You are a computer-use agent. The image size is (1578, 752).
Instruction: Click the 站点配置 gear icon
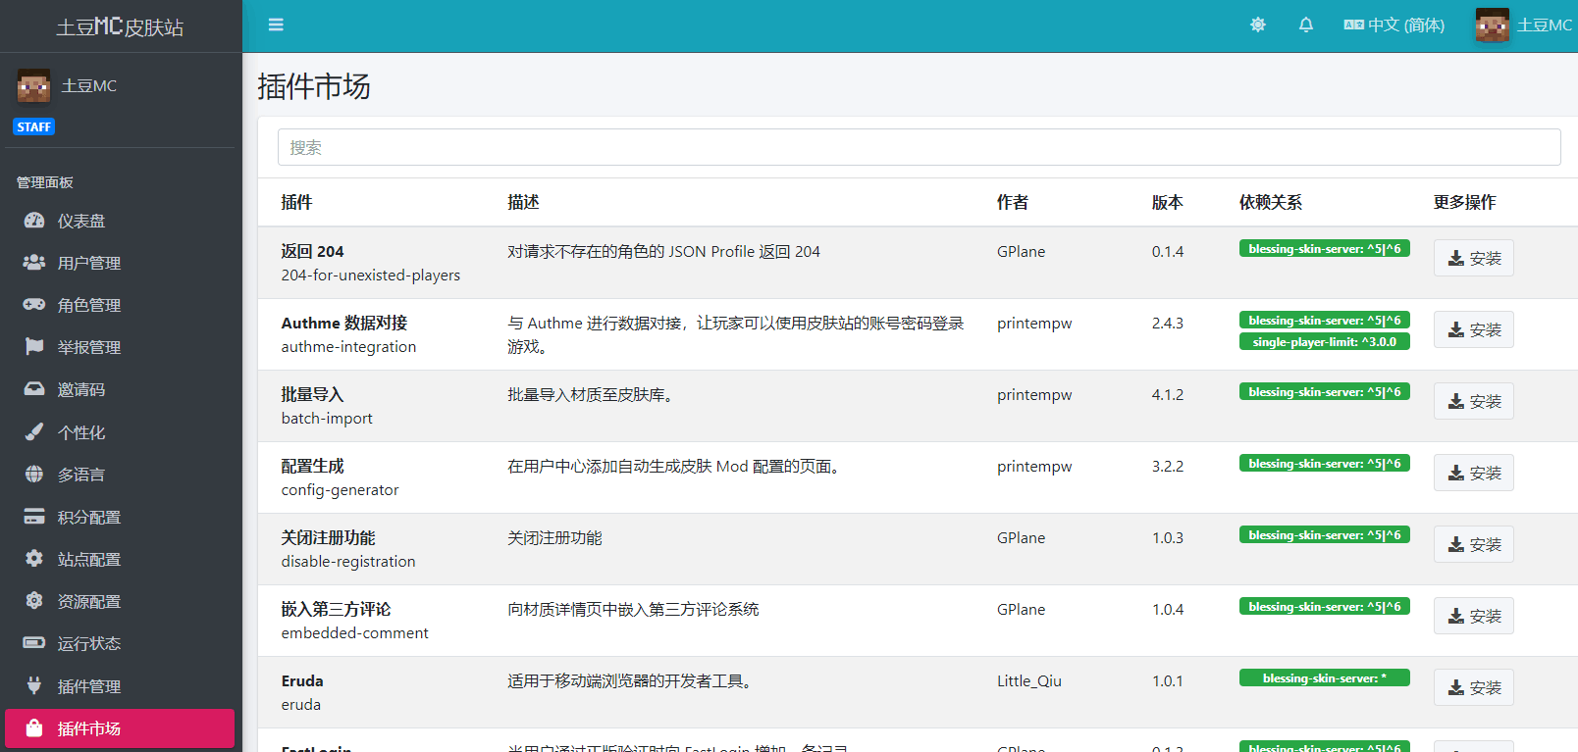click(34, 559)
